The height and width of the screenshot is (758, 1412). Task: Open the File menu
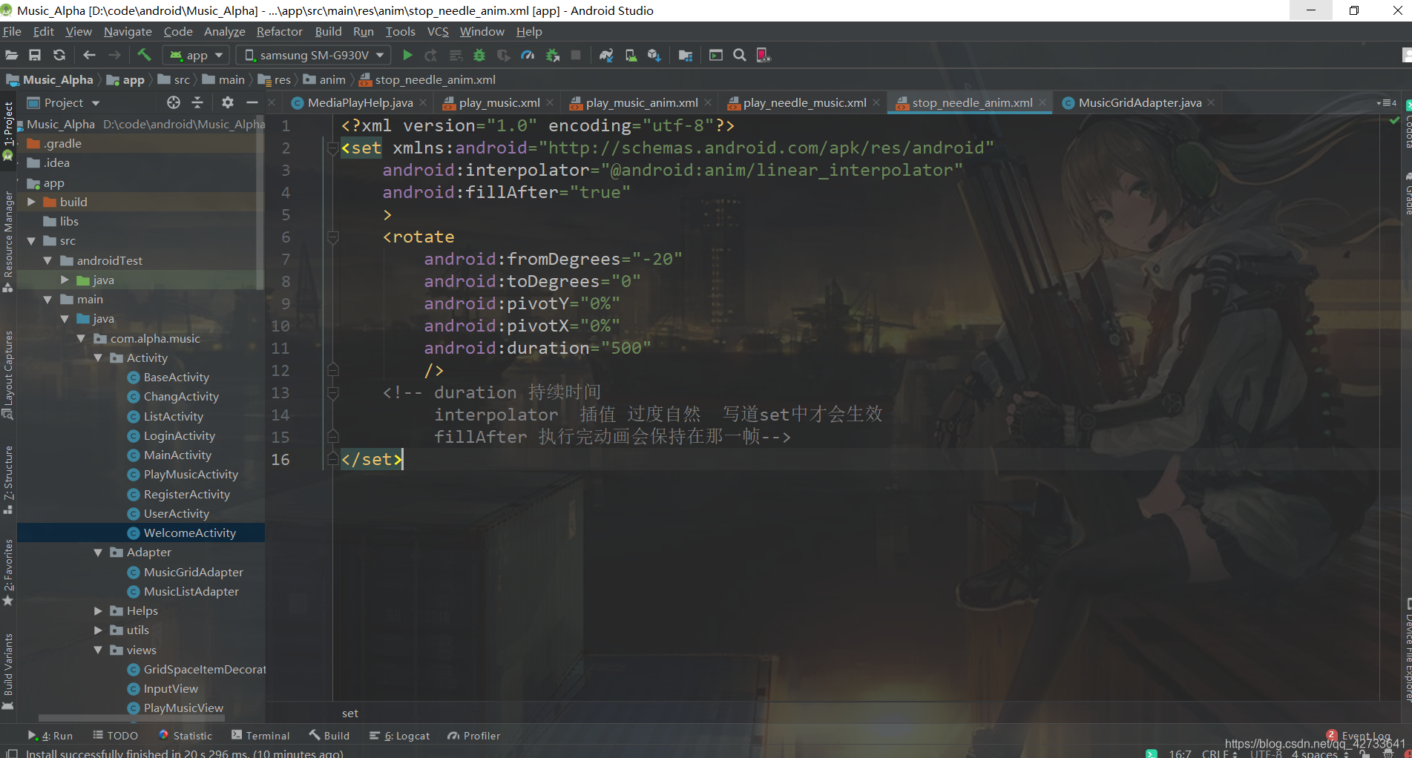(12, 31)
